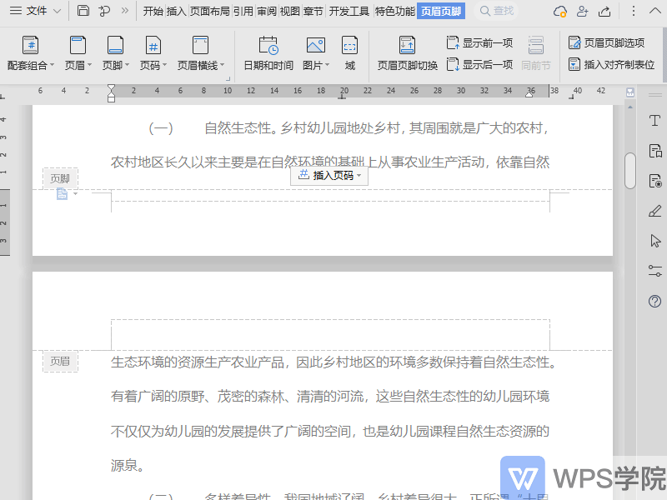This screenshot has width=667, height=500.
Task: Open the 审阅 tab
Action: click(x=266, y=11)
